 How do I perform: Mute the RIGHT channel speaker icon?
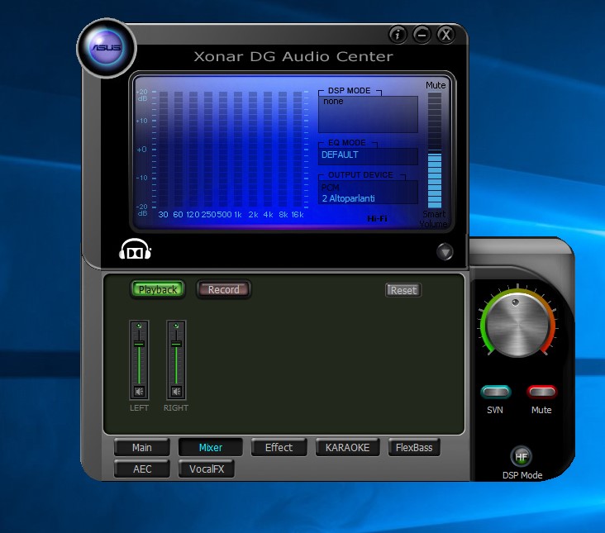176,392
